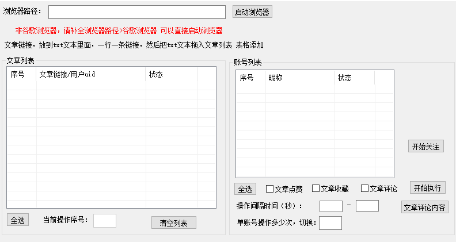Enable the 文章点赞 checkbox
This screenshot has height=242, width=456.
pos(269,189)
